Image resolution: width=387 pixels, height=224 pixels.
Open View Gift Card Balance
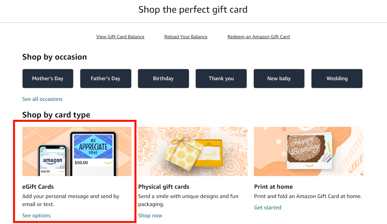point(120,37)
